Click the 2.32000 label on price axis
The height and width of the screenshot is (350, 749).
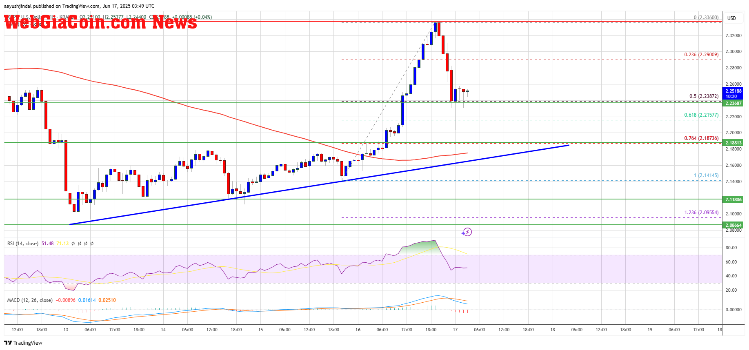[x=733, y=36]
